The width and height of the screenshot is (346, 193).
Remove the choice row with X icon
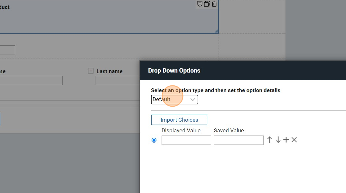pyautogui.click(x=294, y=140)
